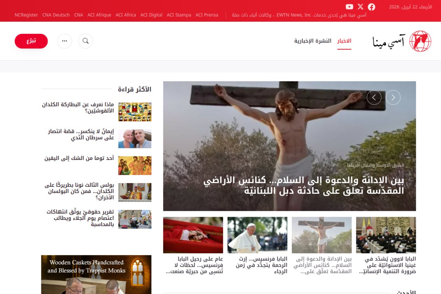Read the breast cancer victory story headline
Viewport: 441px width, 294px height.
click(81, 134)
